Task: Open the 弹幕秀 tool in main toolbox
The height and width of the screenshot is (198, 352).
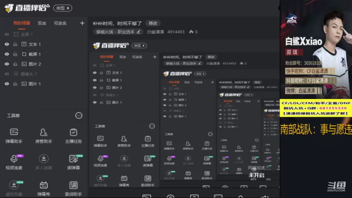Action: point(44,188)
